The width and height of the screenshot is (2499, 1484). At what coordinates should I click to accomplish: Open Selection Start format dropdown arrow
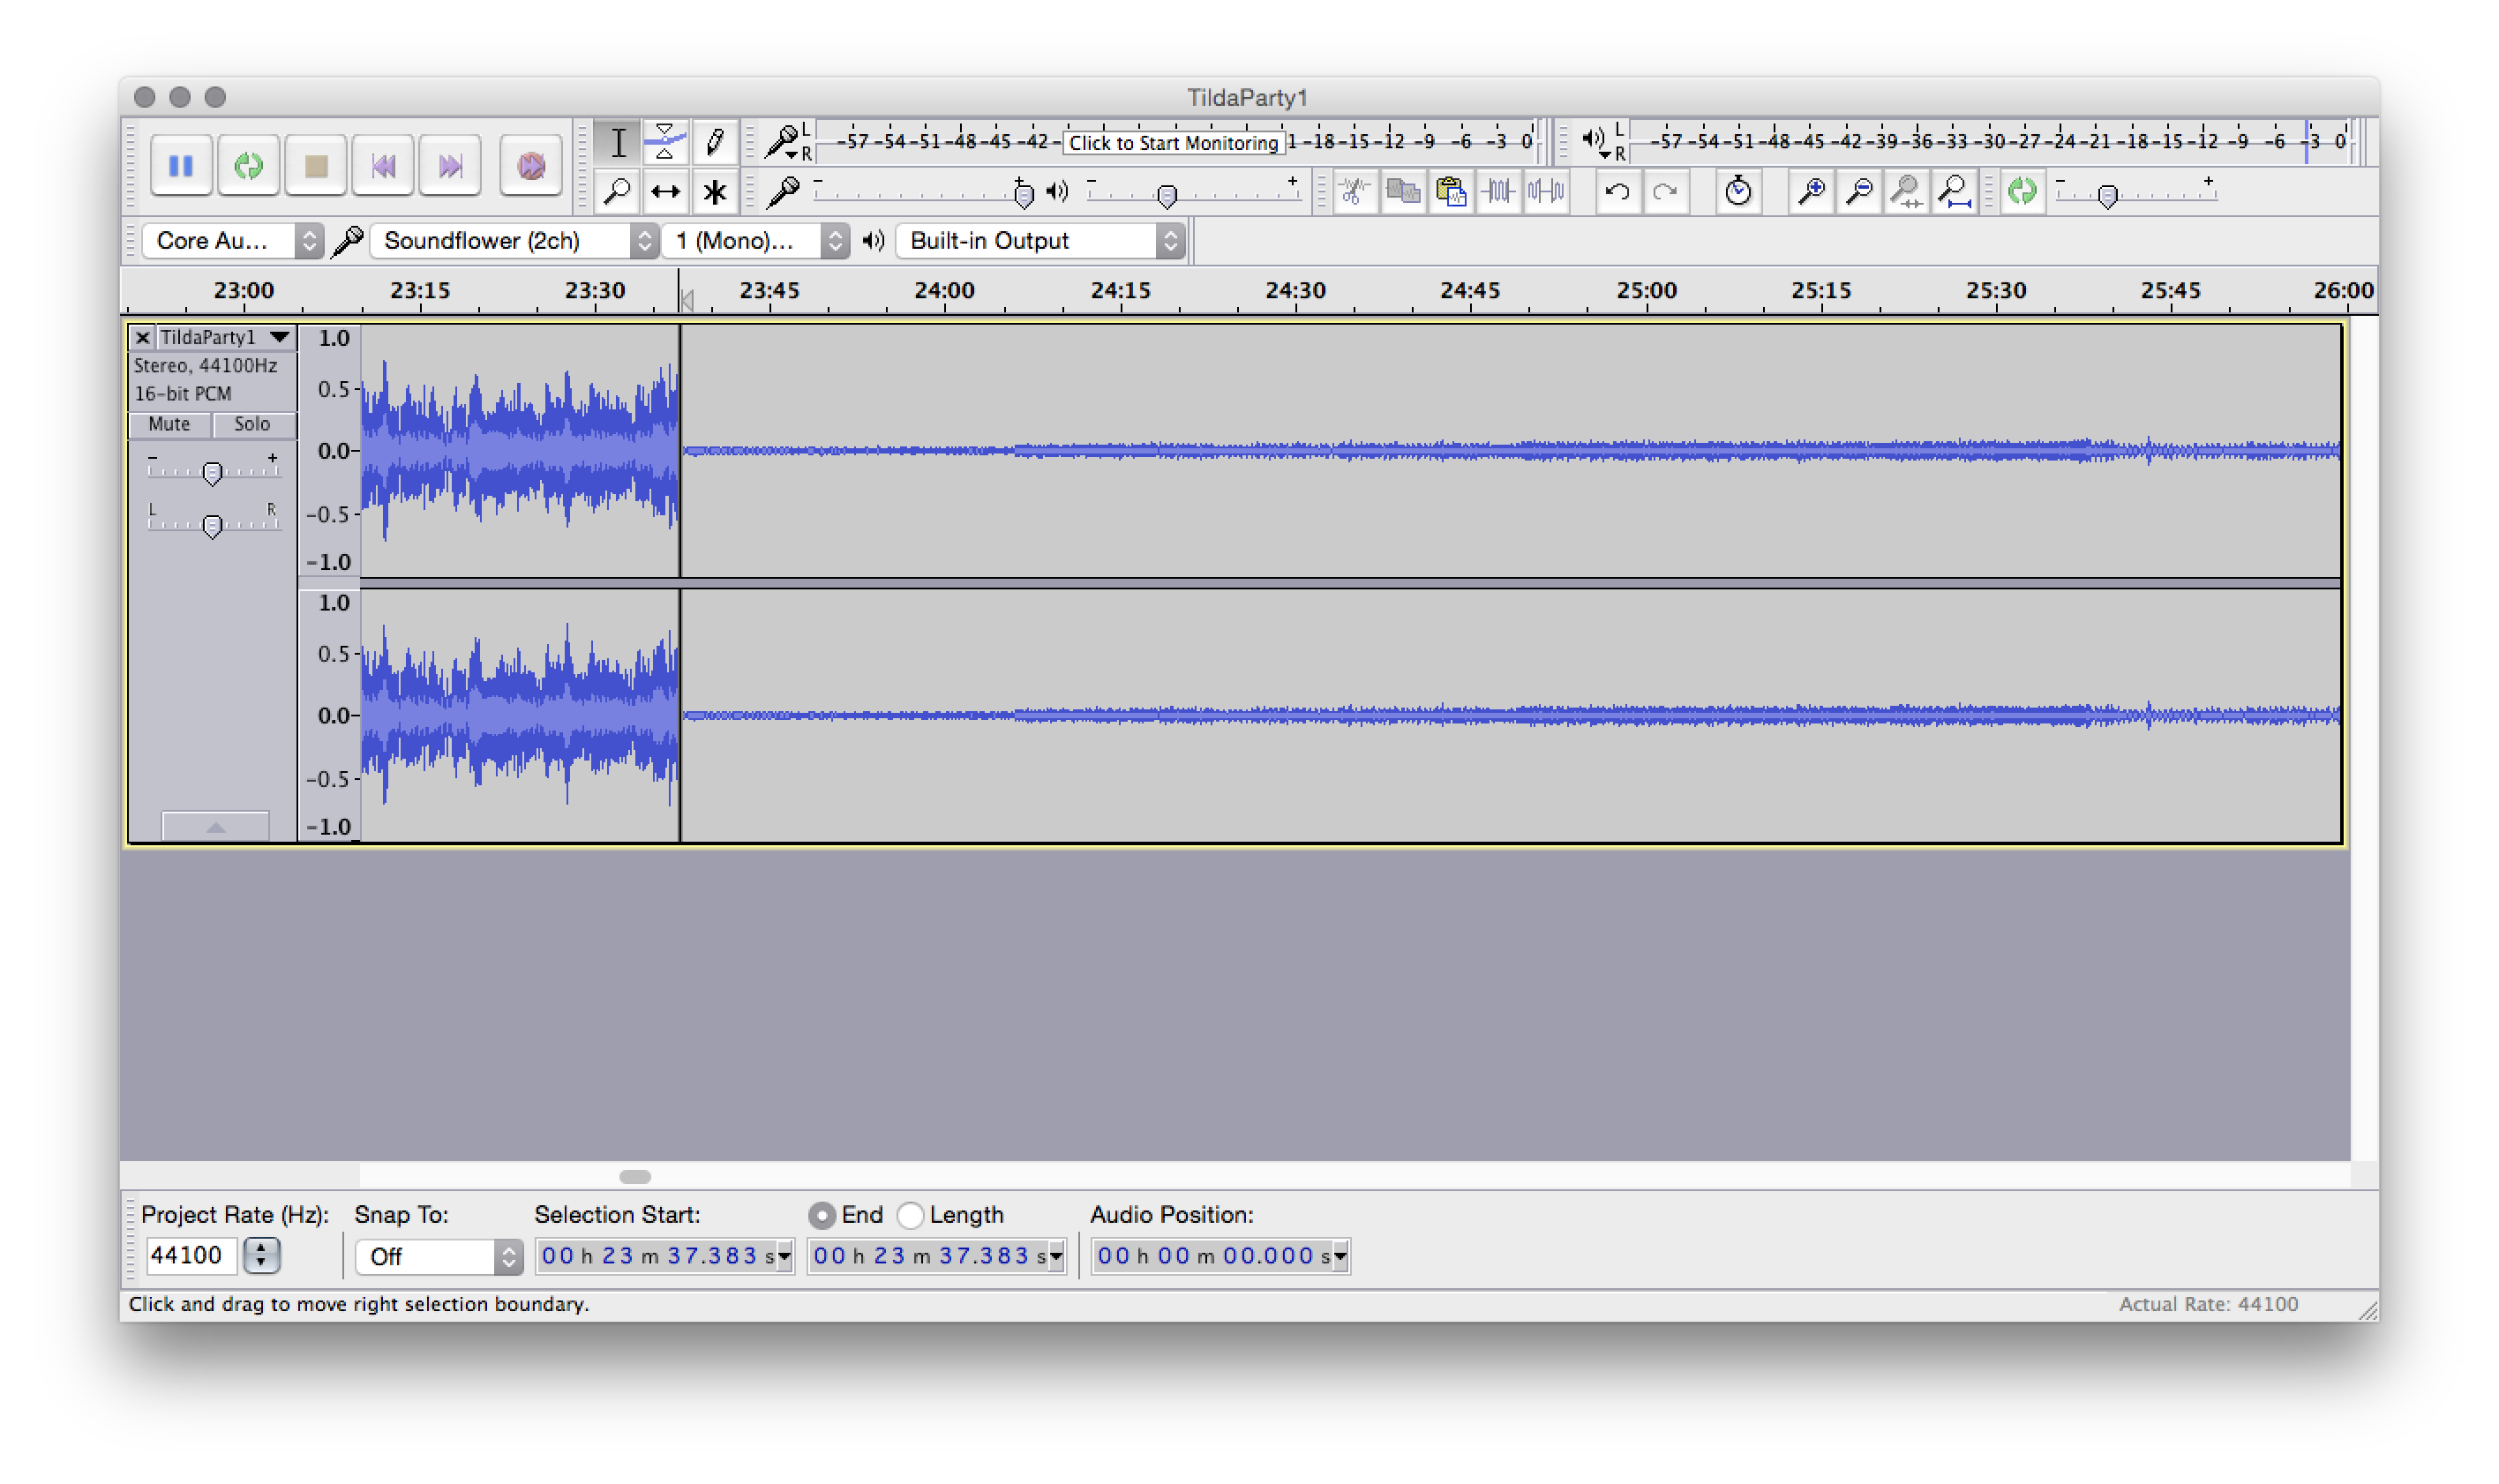(x=785, y=1256)
